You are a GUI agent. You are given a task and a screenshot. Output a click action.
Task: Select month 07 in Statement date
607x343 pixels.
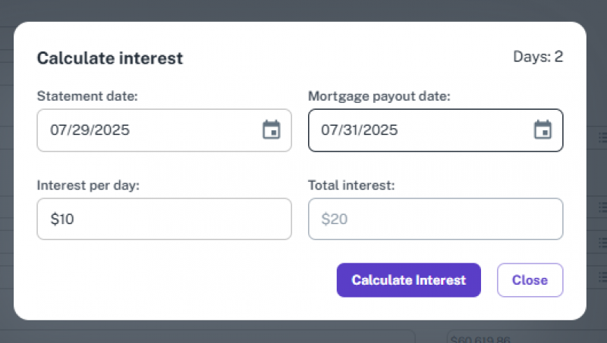click(59, 130)
